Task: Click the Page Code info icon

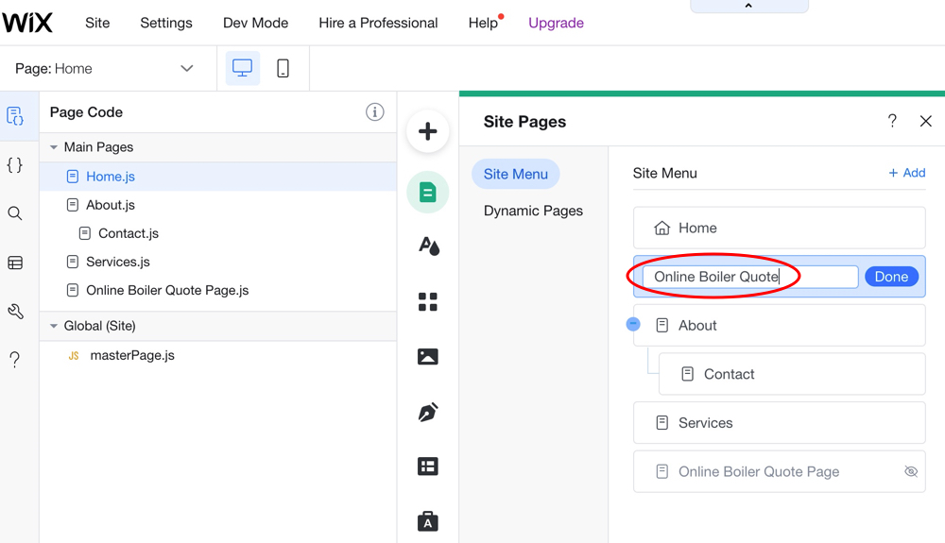Action: 374,112
